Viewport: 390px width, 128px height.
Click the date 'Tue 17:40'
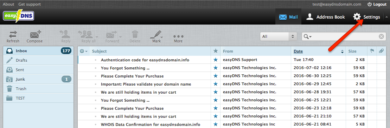click(303, 60)
